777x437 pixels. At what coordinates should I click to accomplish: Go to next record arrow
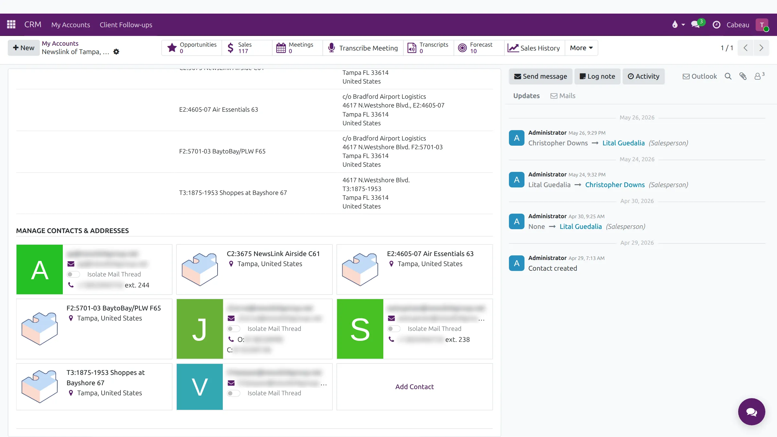point(761,48)
